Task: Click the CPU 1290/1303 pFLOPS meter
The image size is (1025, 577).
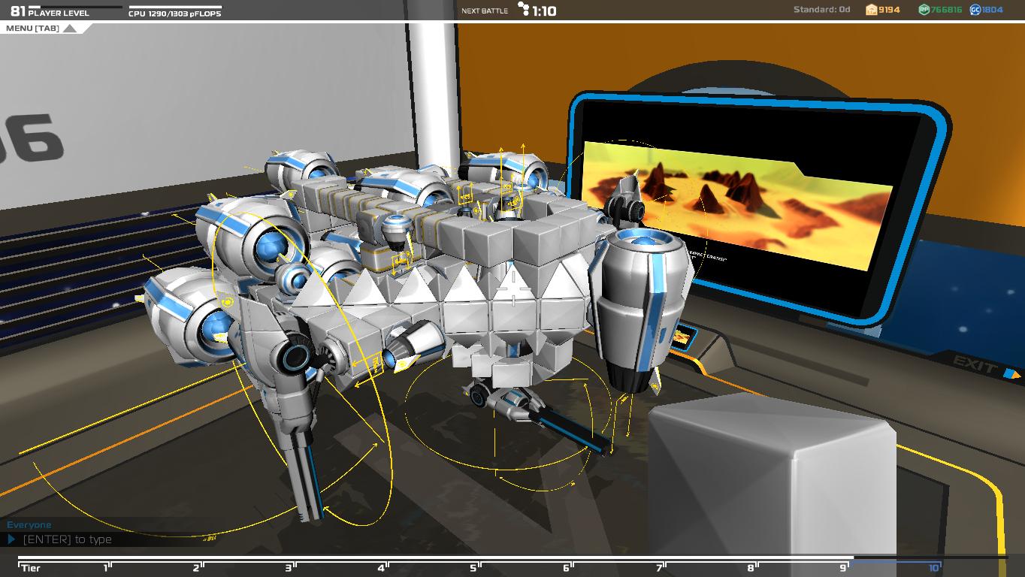Action: (x=174, y=10)
